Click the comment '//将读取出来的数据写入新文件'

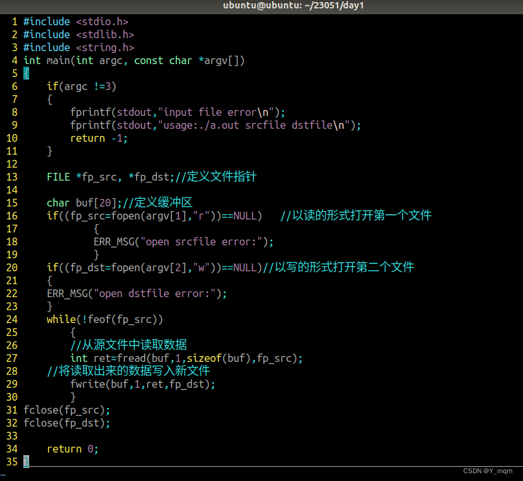(128, 371)
